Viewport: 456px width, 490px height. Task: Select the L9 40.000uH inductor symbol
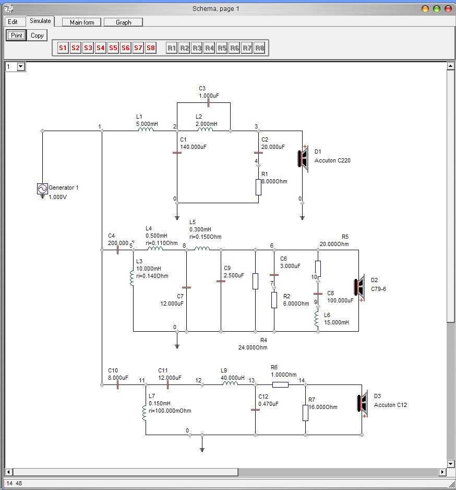point(230,383)
